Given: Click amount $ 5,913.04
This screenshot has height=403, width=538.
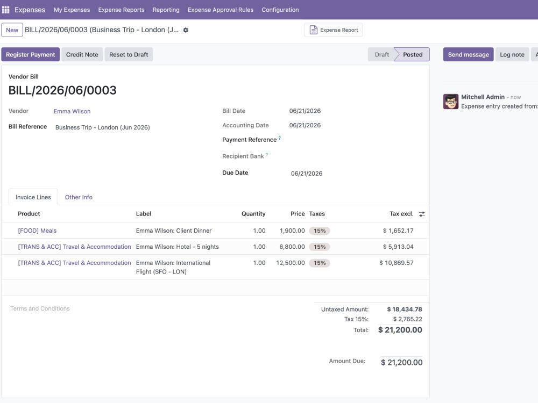Looking at the screenshot, I should [x=398, y=247].
